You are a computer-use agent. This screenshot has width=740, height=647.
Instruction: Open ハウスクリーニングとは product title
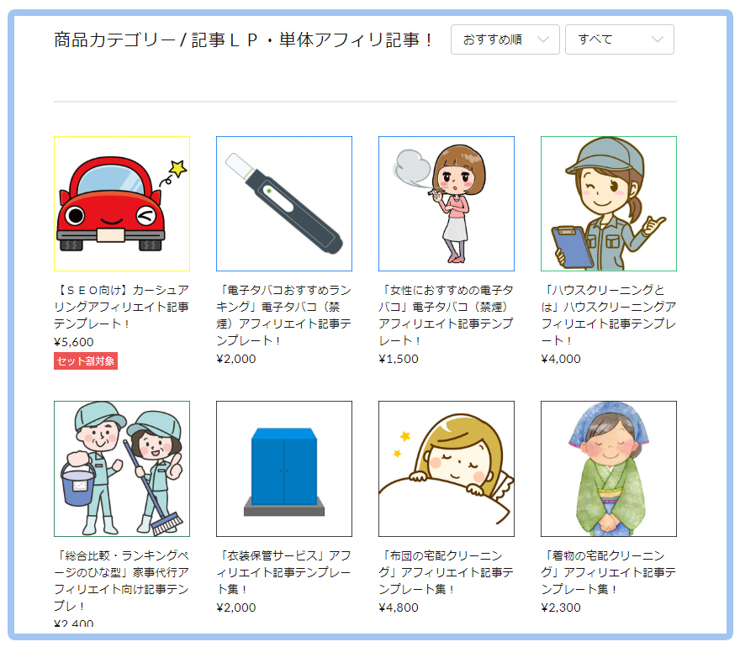click(x=609, y=315)
